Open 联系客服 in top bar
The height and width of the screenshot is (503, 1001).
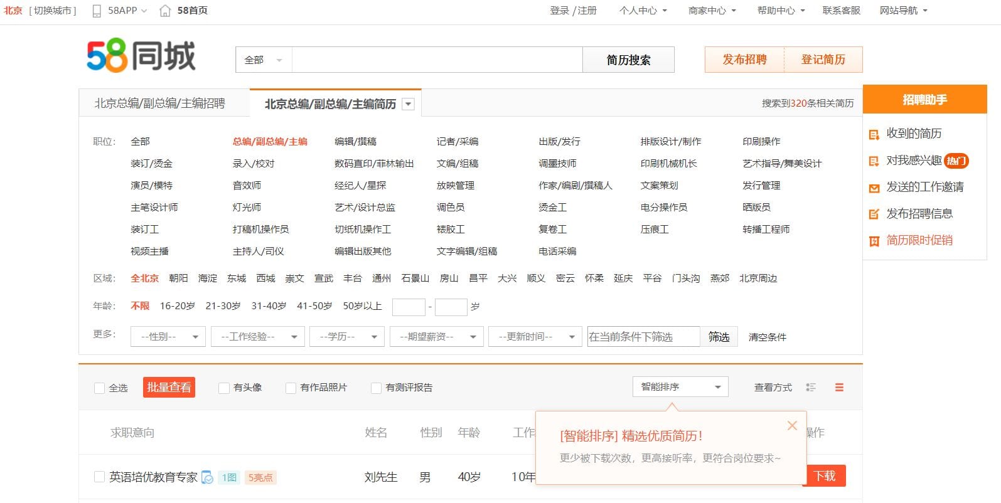pyautogui.click(x=842, y=11)
